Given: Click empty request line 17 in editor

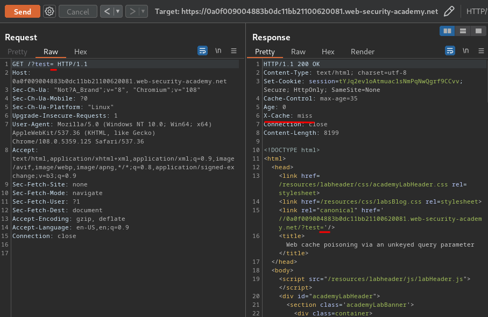Looking at the screenshot, I should [x=124, y=253].
